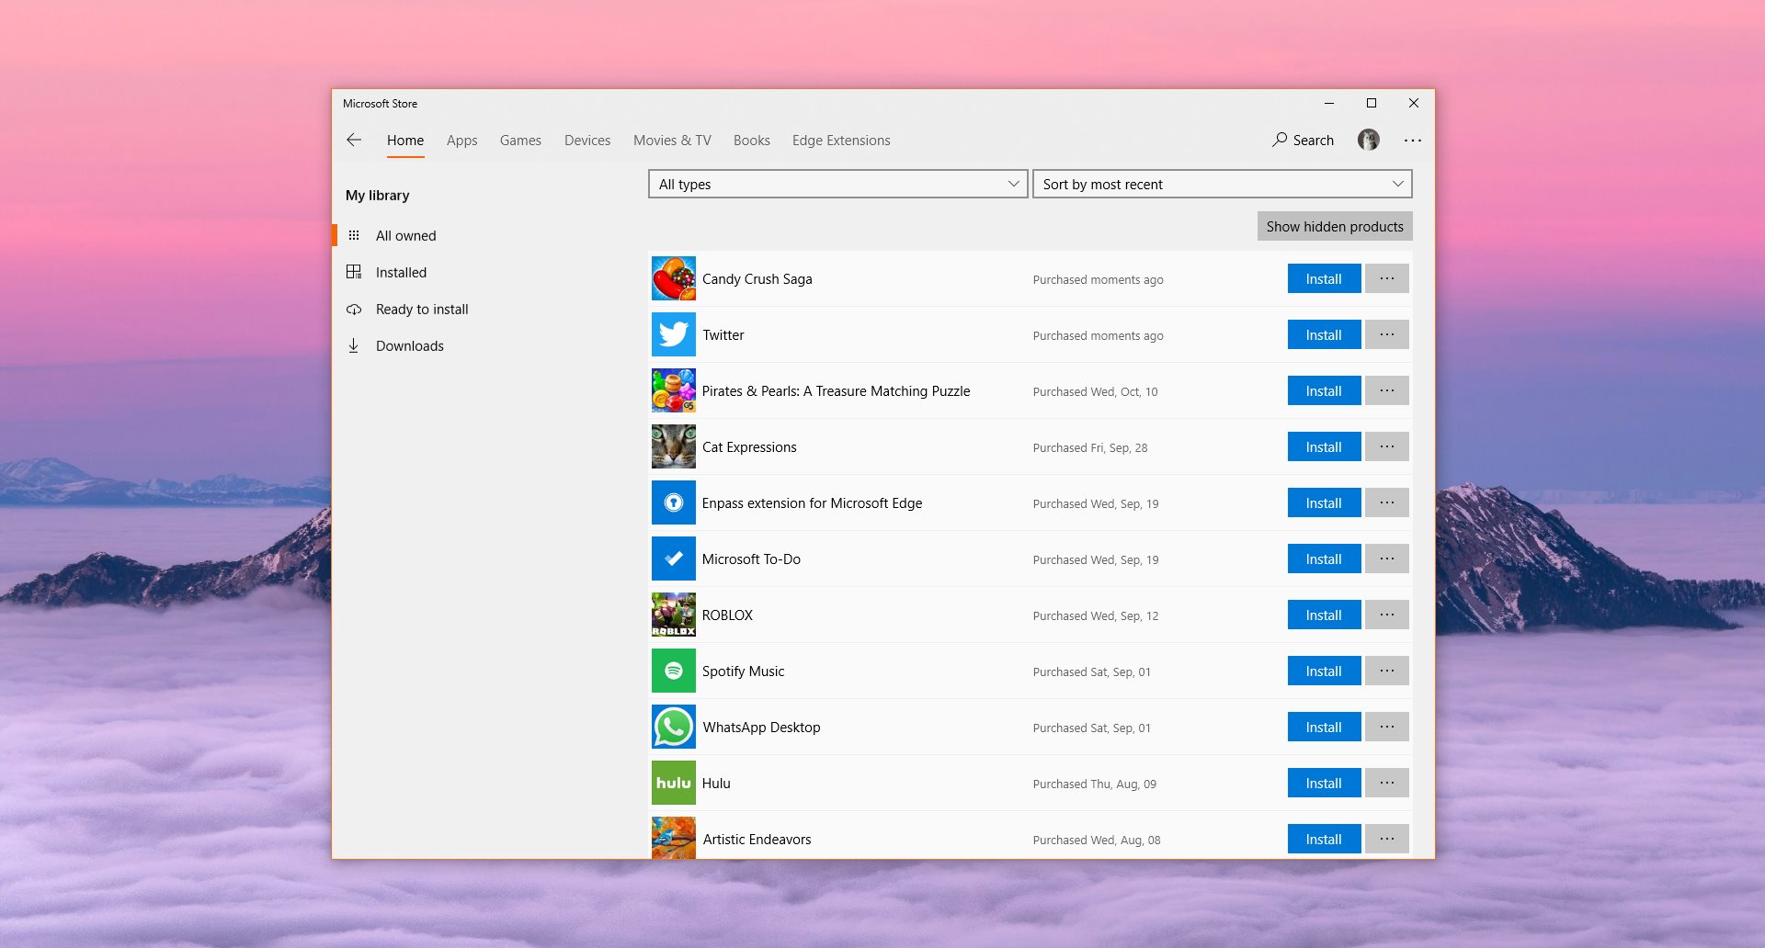Maximize the Microsoft Store window

pyautogui.click(x=1372, y=103)
